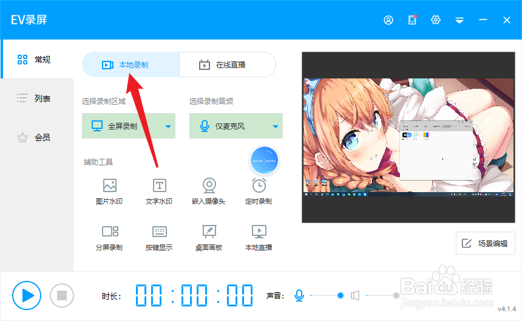Open the 本地直播 tool
The height and width of the screenshot is (321, 522).
pyautogui.click(x=259, y=238)
